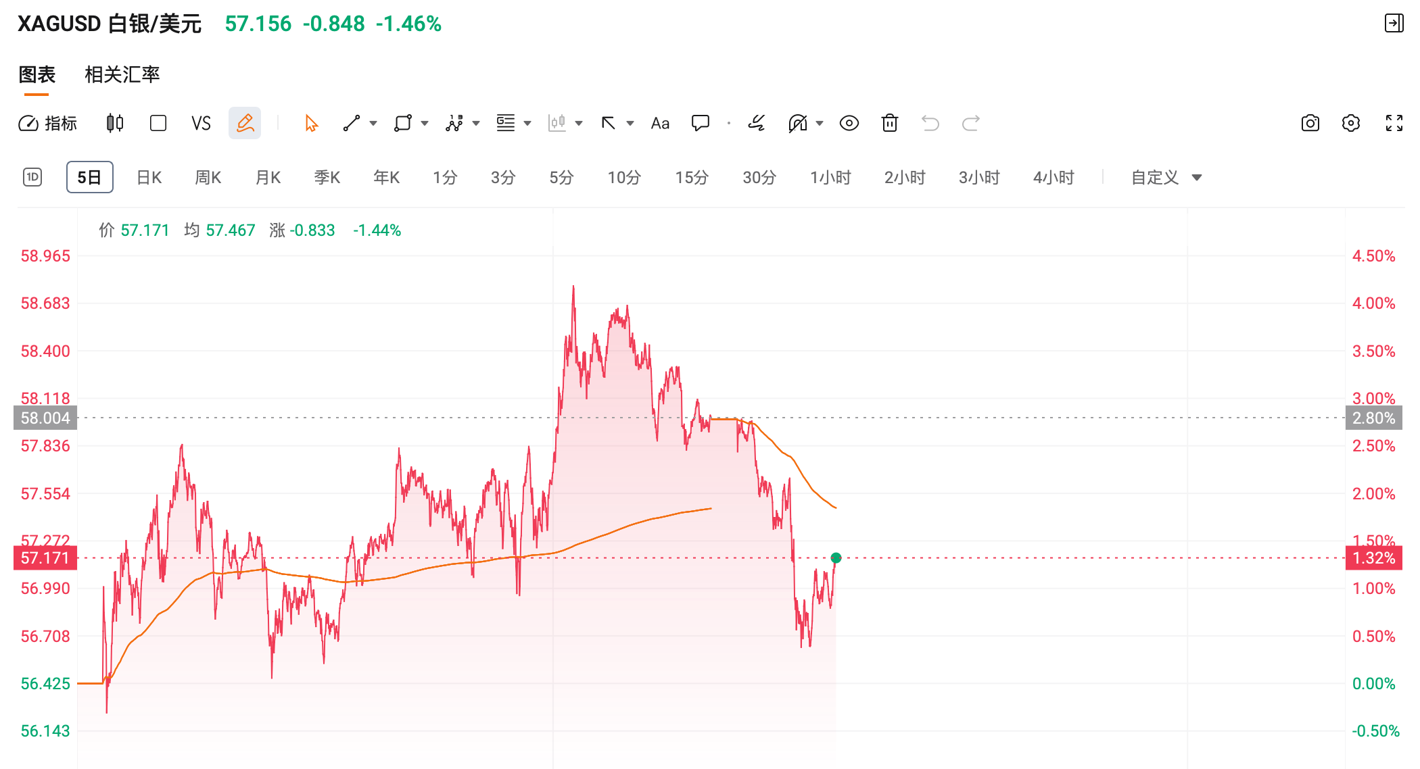Open the 自定义 custom interval dropdown
The height and width of the screenshot is (769, 1420).
coord(1164,177)
